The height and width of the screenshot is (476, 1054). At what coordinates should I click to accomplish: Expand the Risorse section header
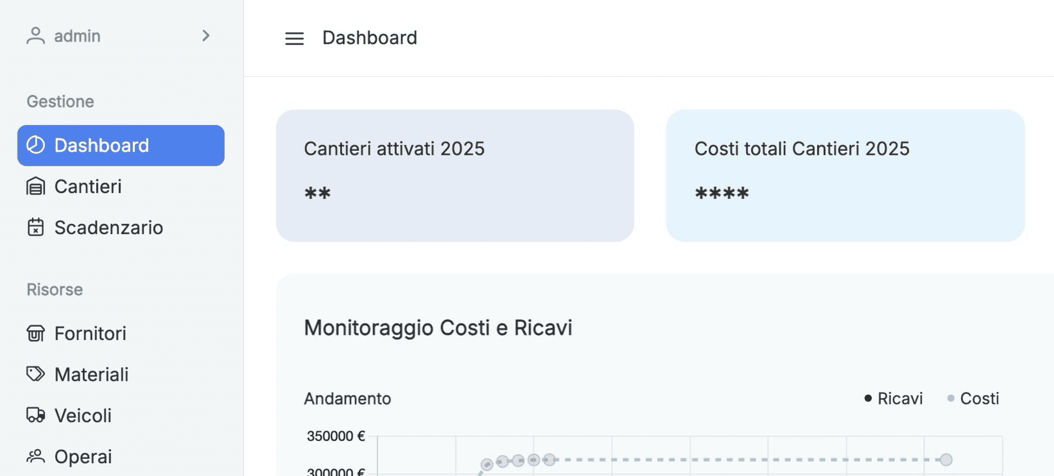coord(54,289)
